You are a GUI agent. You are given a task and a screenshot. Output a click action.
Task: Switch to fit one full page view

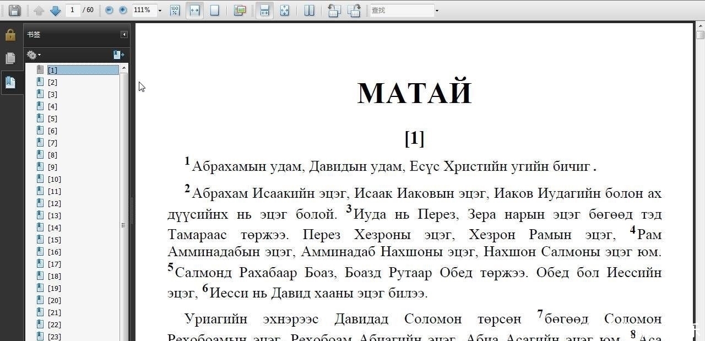click(215, 10)
